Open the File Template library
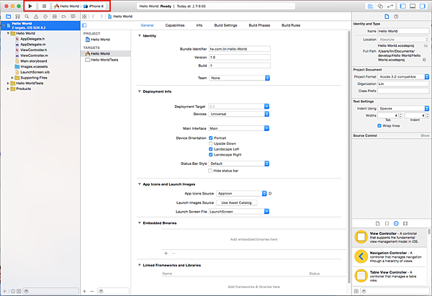Image resolution: width=432 pixels, height=296 pixels. point(377,223)
